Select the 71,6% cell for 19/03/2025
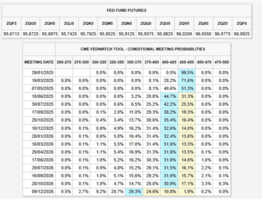This screenshot has height=200, width=263. coord(187,80)
